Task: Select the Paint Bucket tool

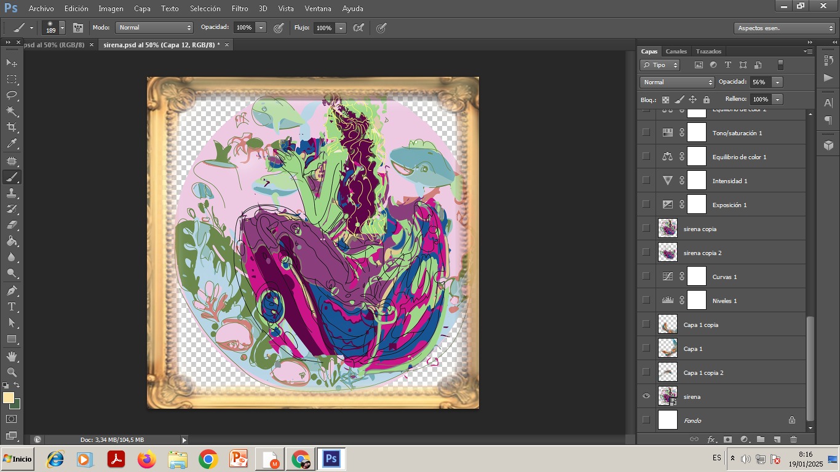Action: click(x=12, y=241)
